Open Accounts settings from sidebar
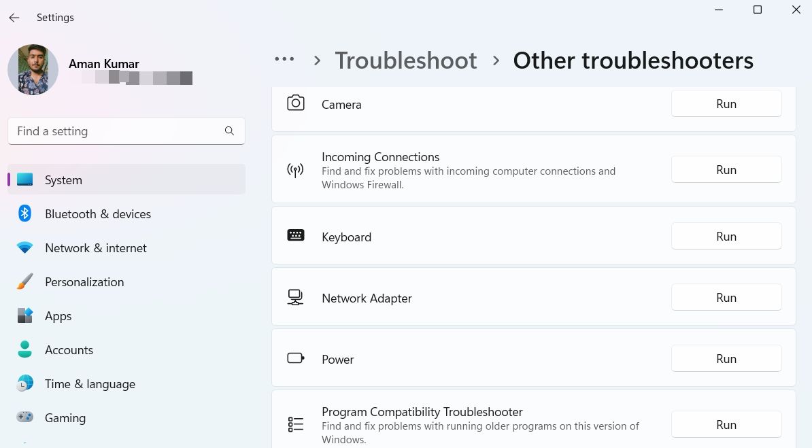The height and width of the screenshot is (448, 812). tap(69, 349)
